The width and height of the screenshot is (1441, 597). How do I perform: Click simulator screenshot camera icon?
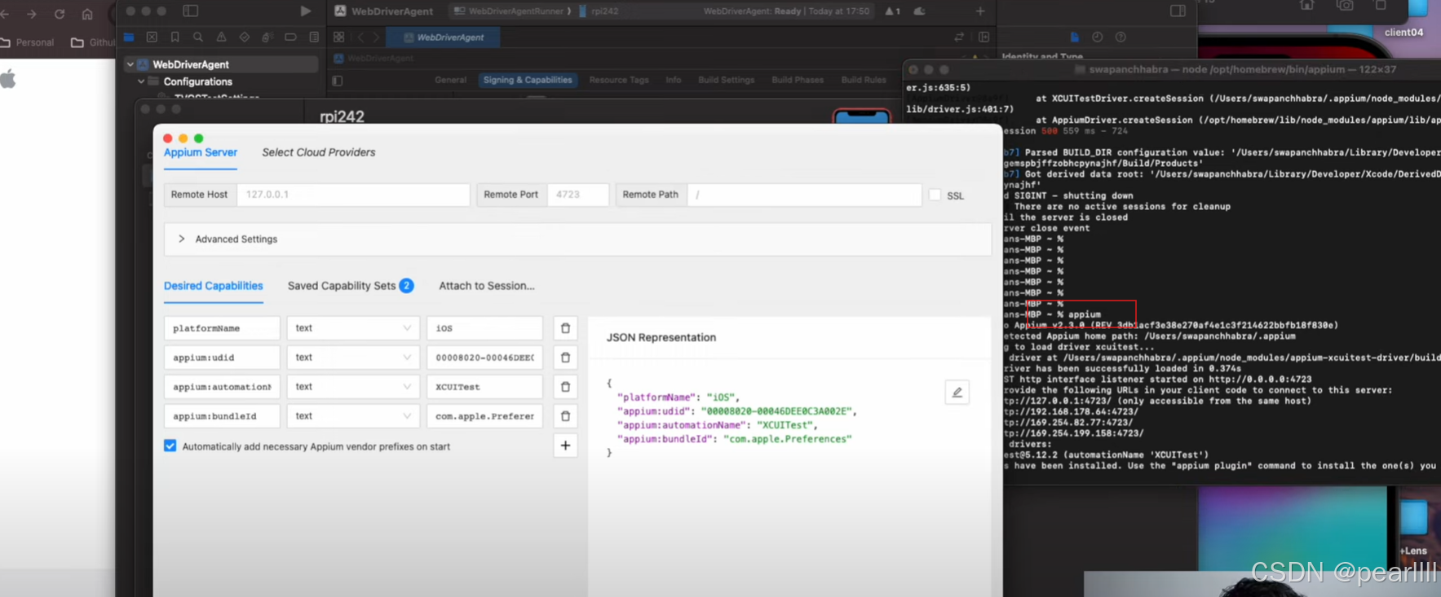coord(1345,6)
